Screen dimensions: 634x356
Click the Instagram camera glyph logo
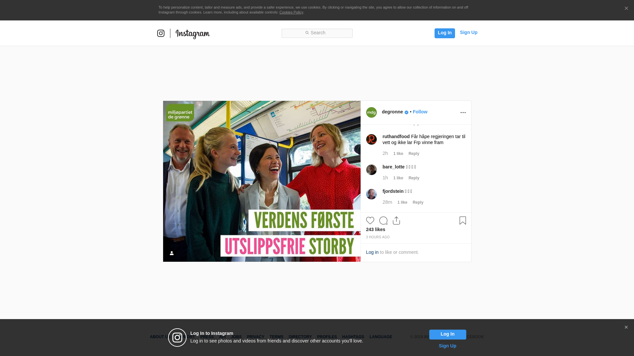click(x=161, y=33)
